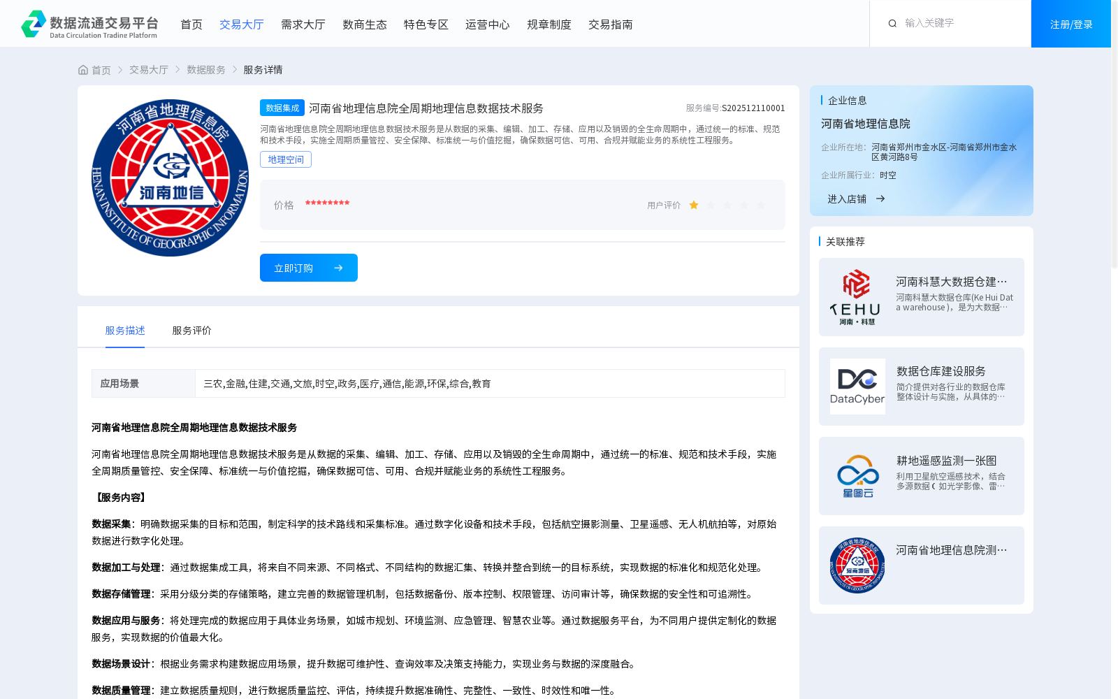This screenshot has height=699, width=1118.
Task: Open the 交易指南 navigation menu
Action: (x=611, y=24)
